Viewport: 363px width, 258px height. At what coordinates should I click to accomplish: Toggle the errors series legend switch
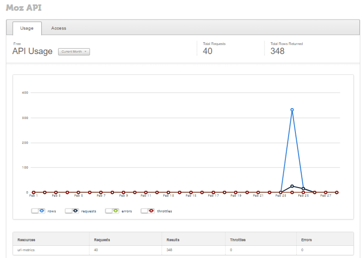click(112, 211)
